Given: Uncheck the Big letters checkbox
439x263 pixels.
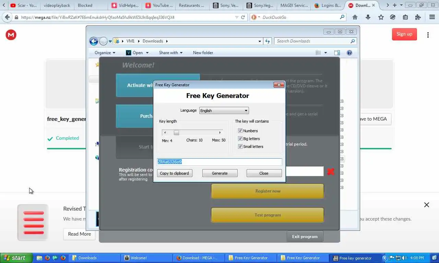Looking at the screenshot, I should point(240,138).
